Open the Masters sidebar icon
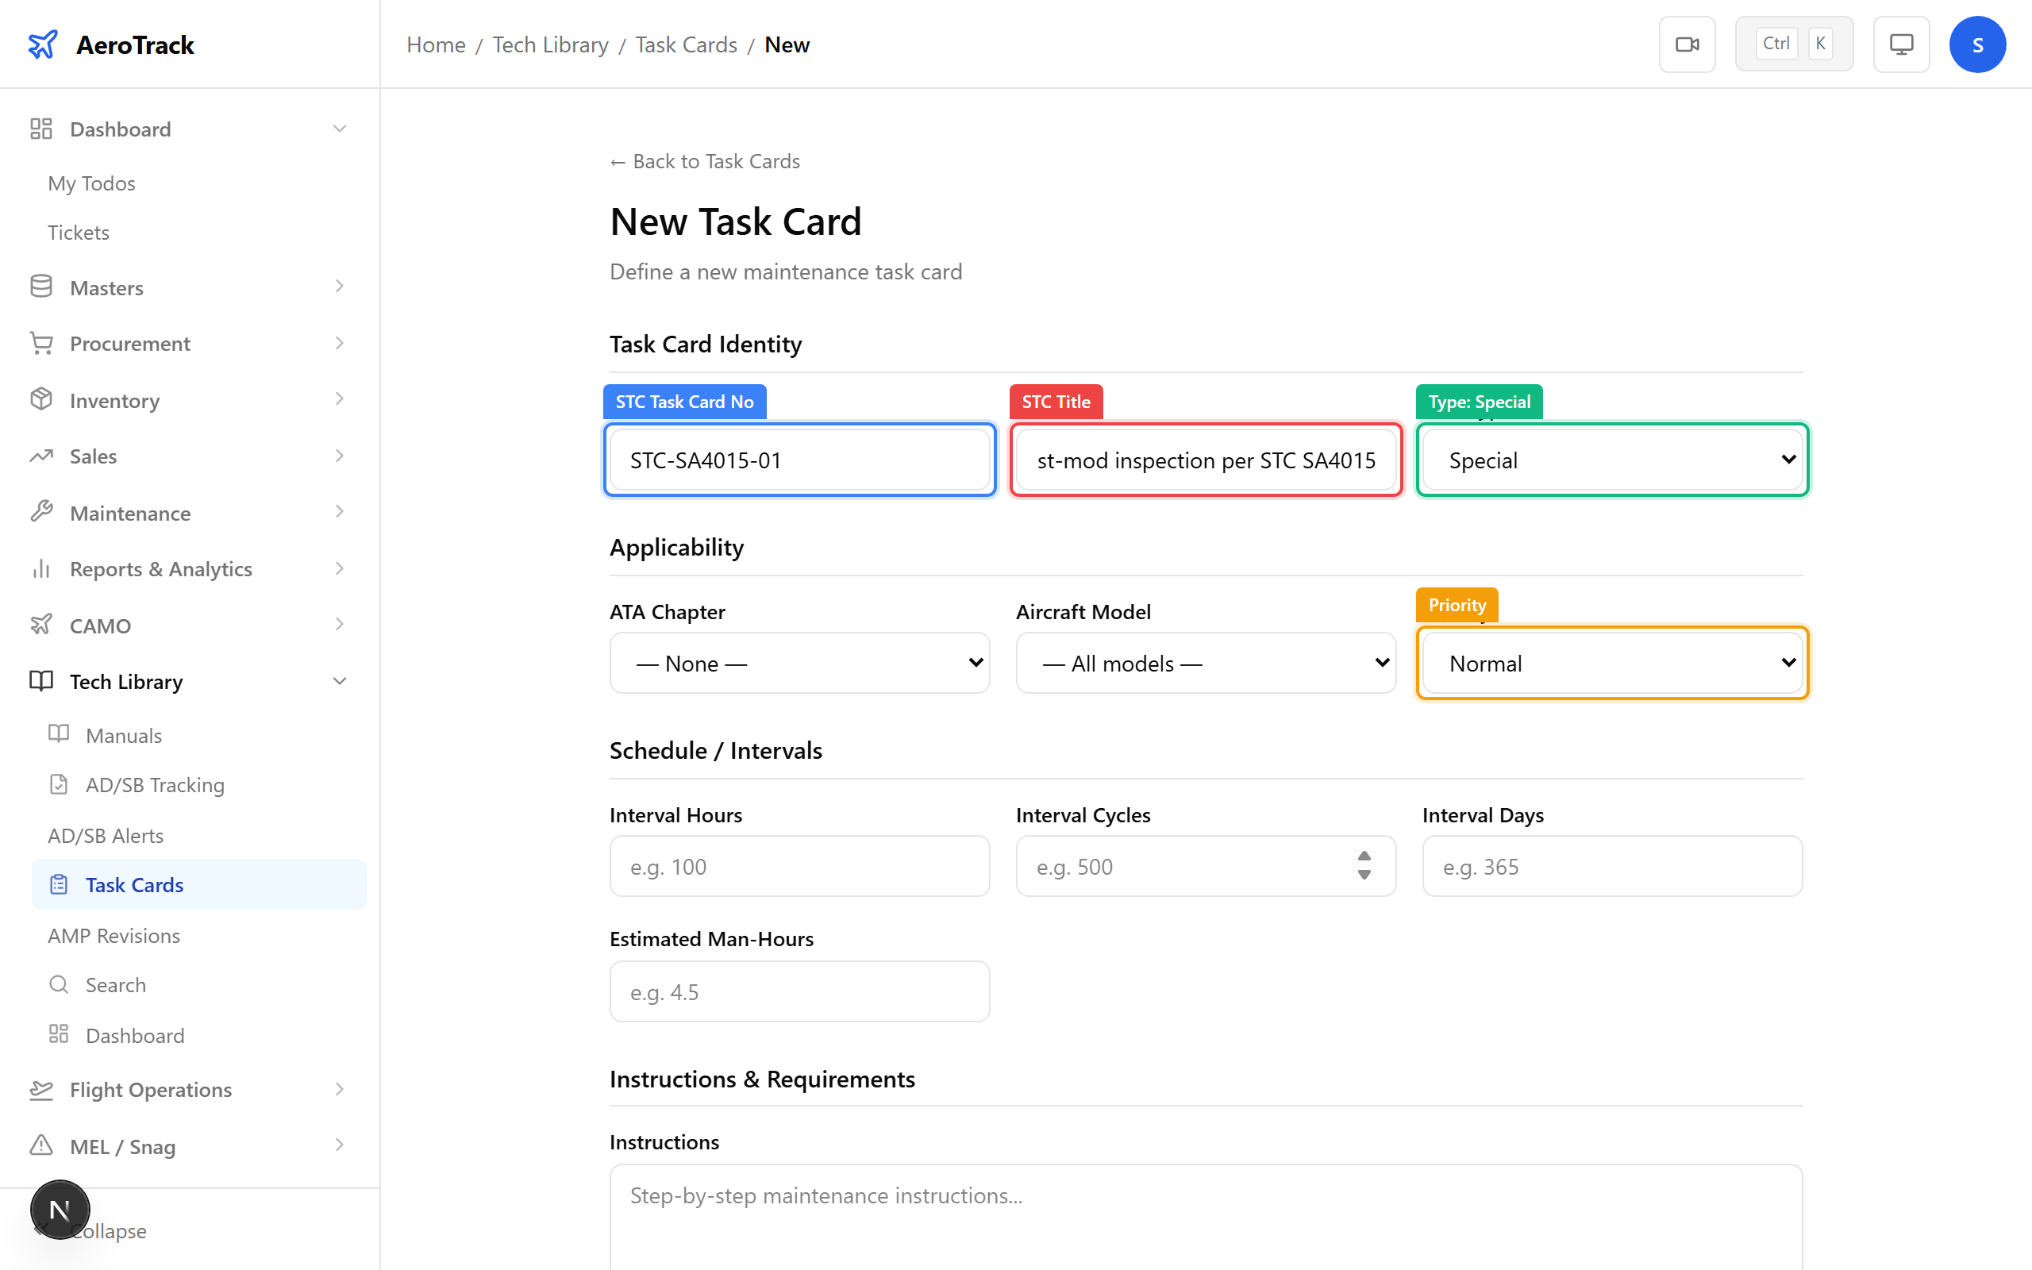This screenshot has height=1270, width=2032. pos(41,287)
